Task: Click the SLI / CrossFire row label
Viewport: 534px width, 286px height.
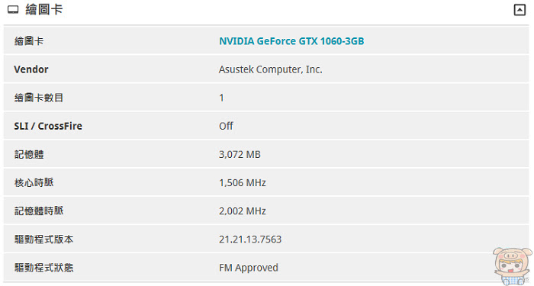Action: 48,126
